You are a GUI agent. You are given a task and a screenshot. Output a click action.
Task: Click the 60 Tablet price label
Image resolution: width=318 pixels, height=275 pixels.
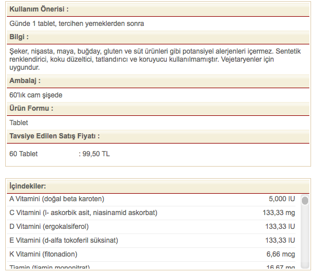[24, 154]
